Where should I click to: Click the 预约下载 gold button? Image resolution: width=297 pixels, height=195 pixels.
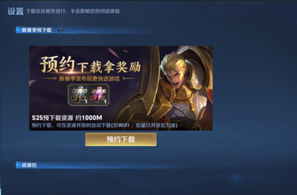pos(121,139)
